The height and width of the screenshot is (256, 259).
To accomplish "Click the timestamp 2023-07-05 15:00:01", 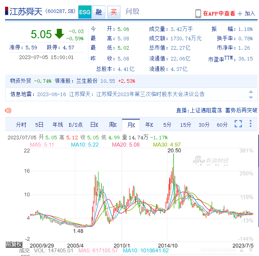I will coord(46,57).
